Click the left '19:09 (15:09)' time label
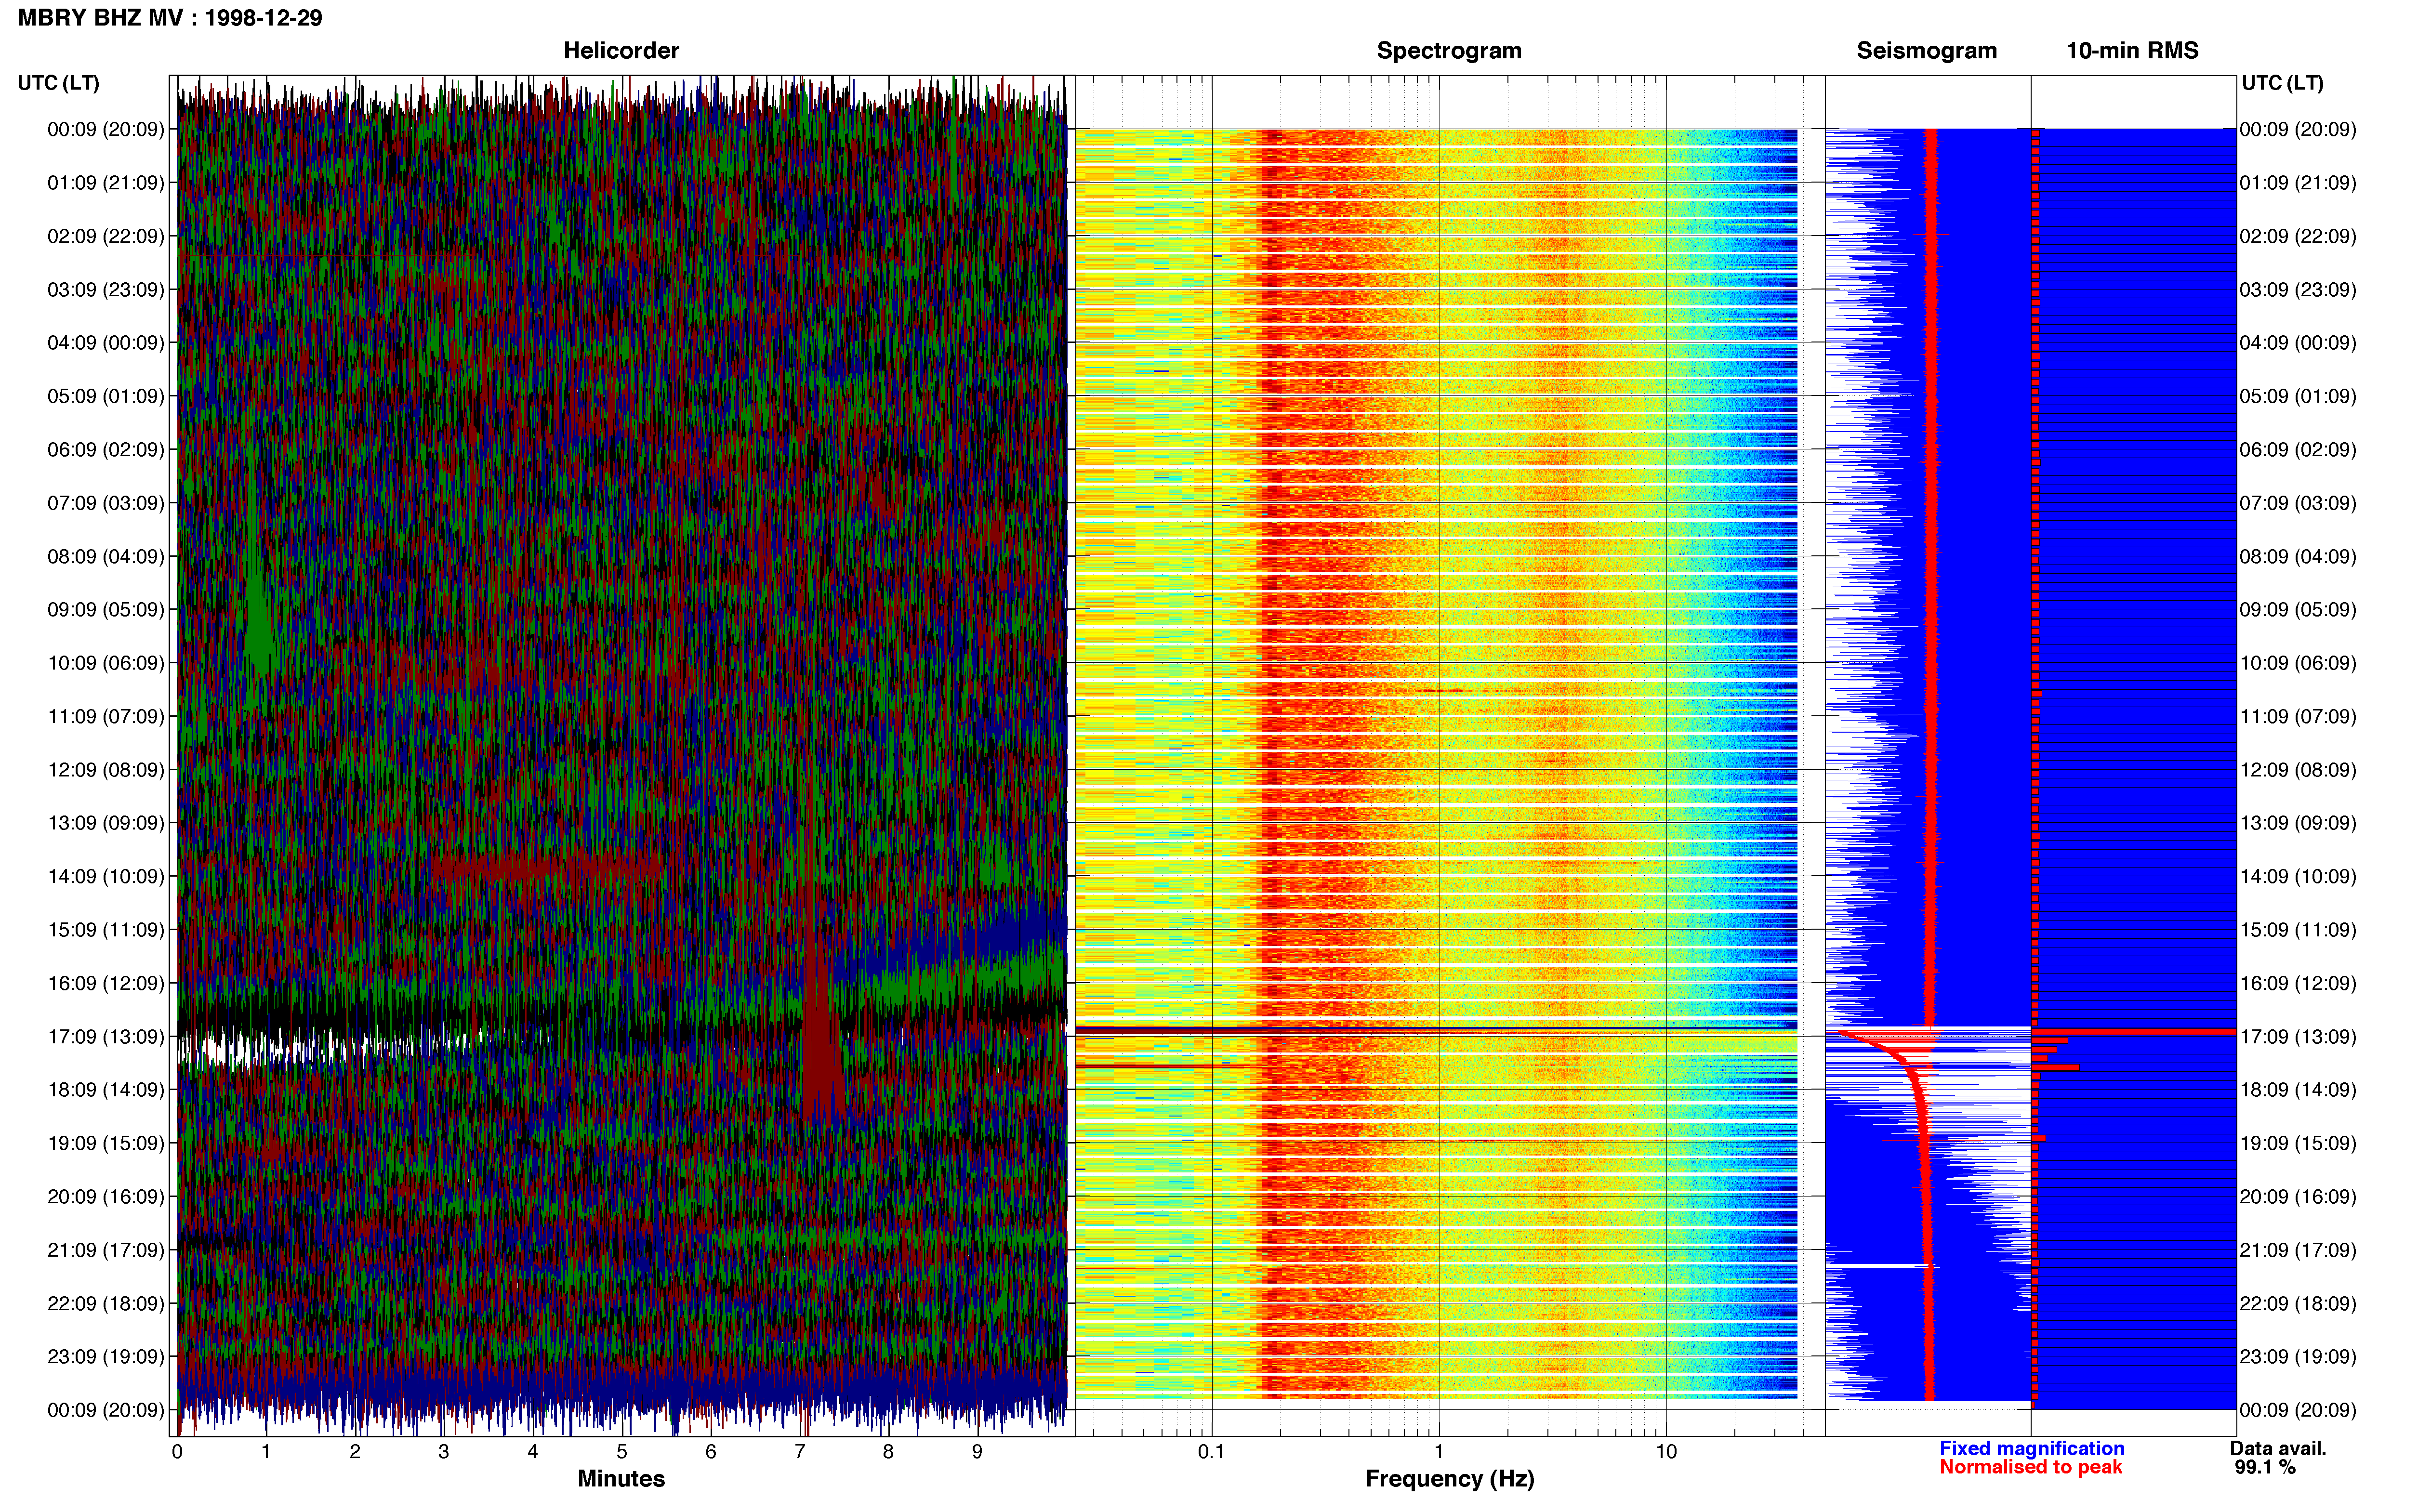2418x1512 pixels. (x=106, y=1143)
